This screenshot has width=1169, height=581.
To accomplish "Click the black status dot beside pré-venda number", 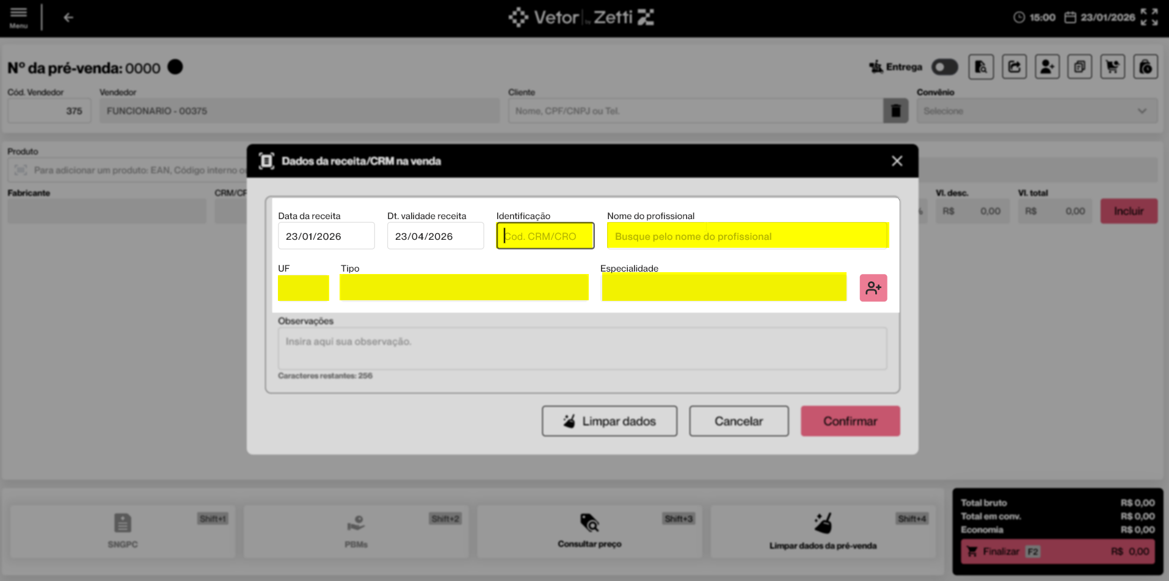I will pyautogui.click(x=175, y=67).
